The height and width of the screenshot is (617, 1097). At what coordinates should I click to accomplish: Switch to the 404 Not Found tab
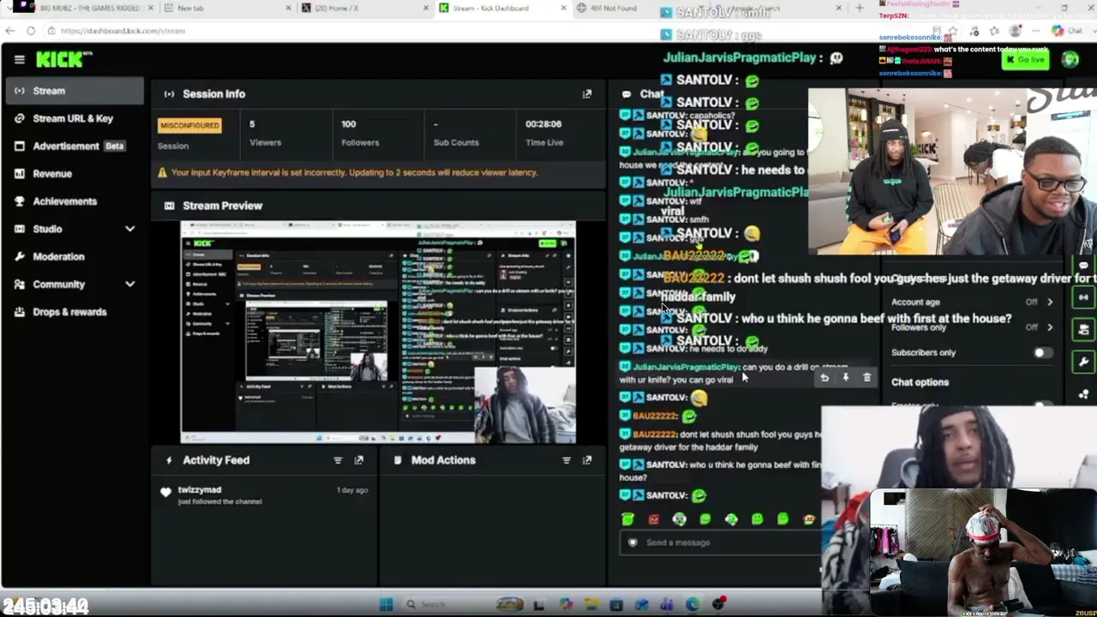(613, 9)
